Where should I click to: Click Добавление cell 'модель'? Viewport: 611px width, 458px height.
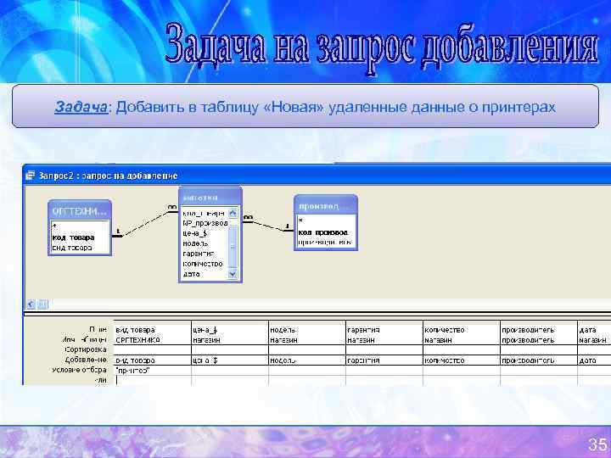pyautogui.click(x=306, y=360)
